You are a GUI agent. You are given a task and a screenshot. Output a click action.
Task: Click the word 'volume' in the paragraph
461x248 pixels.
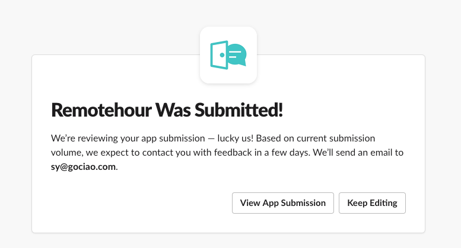66,153
